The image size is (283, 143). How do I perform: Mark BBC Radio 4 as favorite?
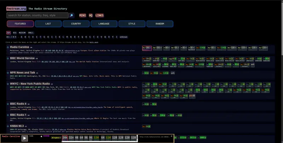pyautogui.click(x=8, y=104)
